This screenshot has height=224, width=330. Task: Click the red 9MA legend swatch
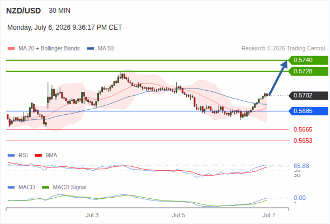click(38, 156)
